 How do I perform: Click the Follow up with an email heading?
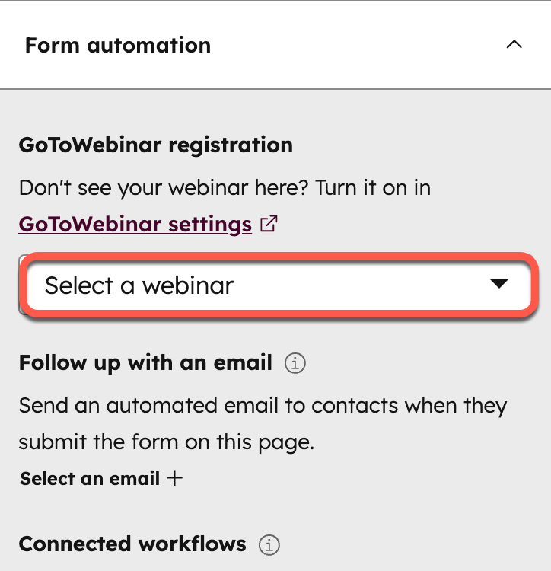[x=145, y=363]
